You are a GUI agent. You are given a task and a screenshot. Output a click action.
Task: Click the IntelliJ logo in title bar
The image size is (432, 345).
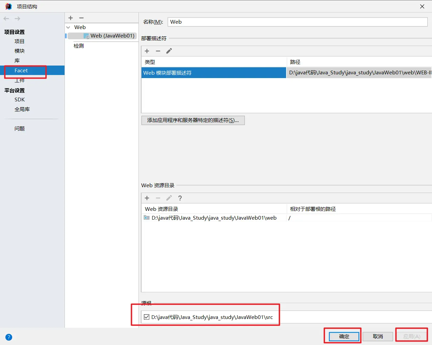coord(8,6)
